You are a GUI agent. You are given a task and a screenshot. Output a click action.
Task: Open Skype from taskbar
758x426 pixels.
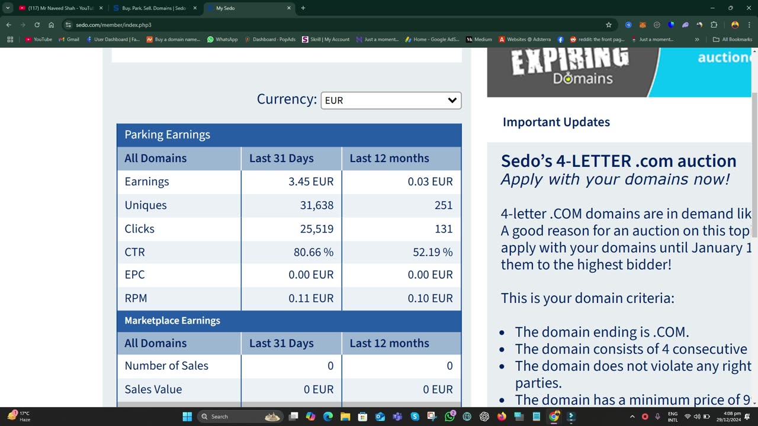pos(415,417)
